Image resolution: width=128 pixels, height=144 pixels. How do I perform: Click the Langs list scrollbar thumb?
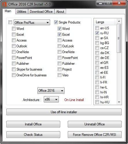119,38
